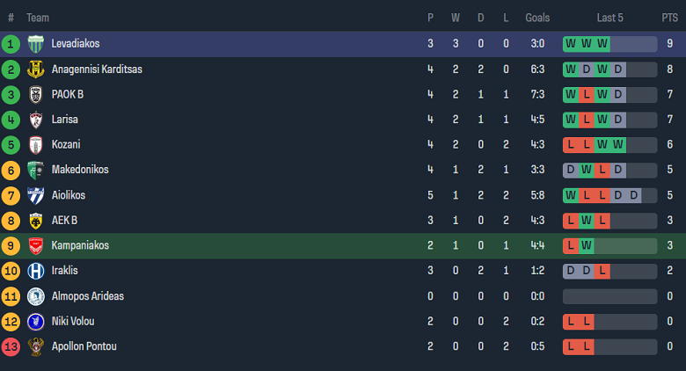
Task: Click the Makedonikos club badge
Action: tap(36, 171)
